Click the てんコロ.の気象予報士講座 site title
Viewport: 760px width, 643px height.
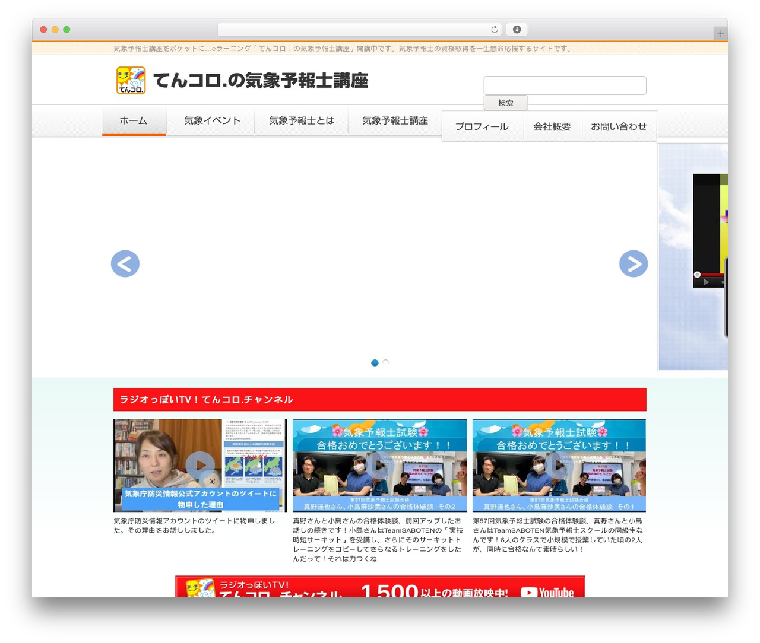click(261, 81)
